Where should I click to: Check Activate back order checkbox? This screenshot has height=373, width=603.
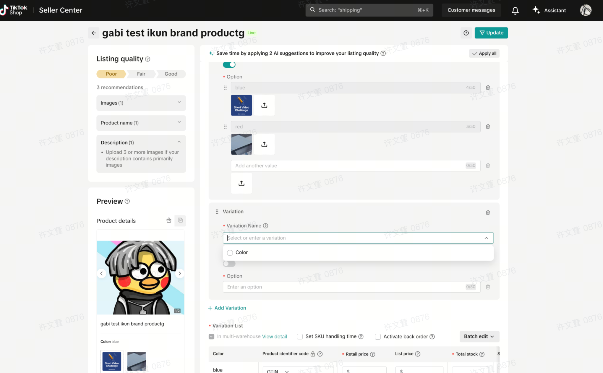point(378,337)
